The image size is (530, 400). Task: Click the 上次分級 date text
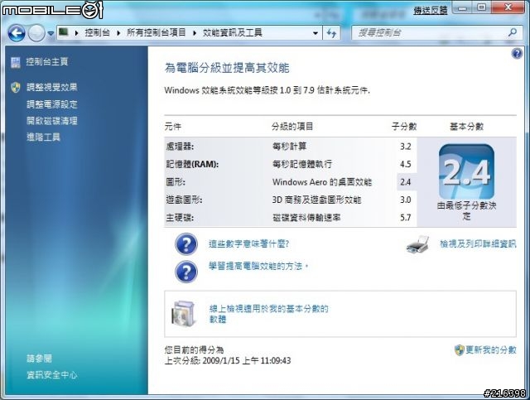(228, 360)
